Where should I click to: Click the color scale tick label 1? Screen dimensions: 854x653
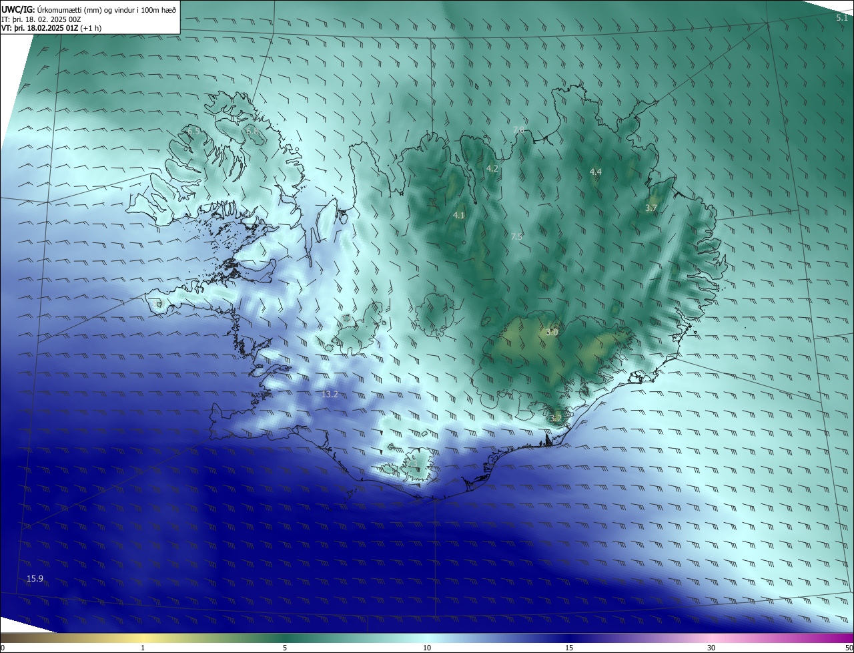click(x=143, y=648)
